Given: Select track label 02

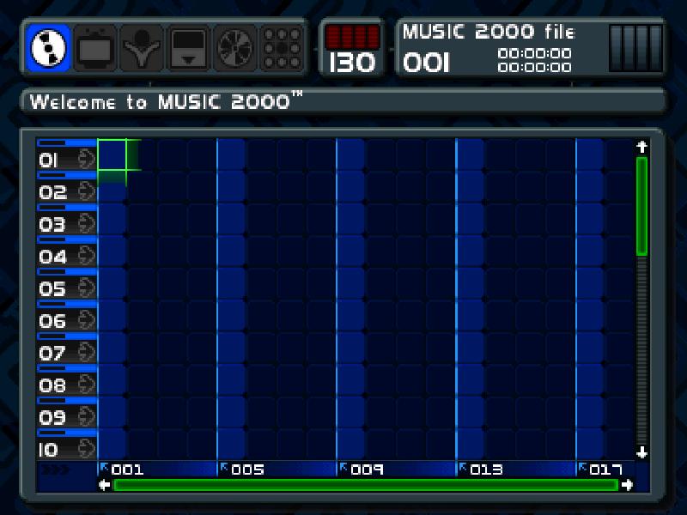Looking at the screenshot, I should pyautogui.click(x=52, y=192).
